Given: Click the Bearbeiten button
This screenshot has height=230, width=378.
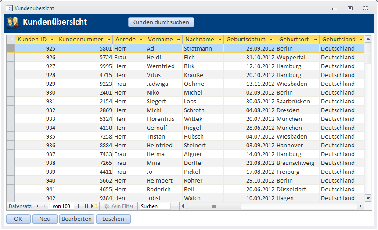Looking at the screenshot, I should [76, 219].
